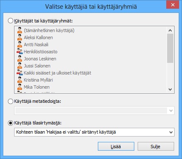Click the user icon beside Aleksi Kallonen

(19, 37)
